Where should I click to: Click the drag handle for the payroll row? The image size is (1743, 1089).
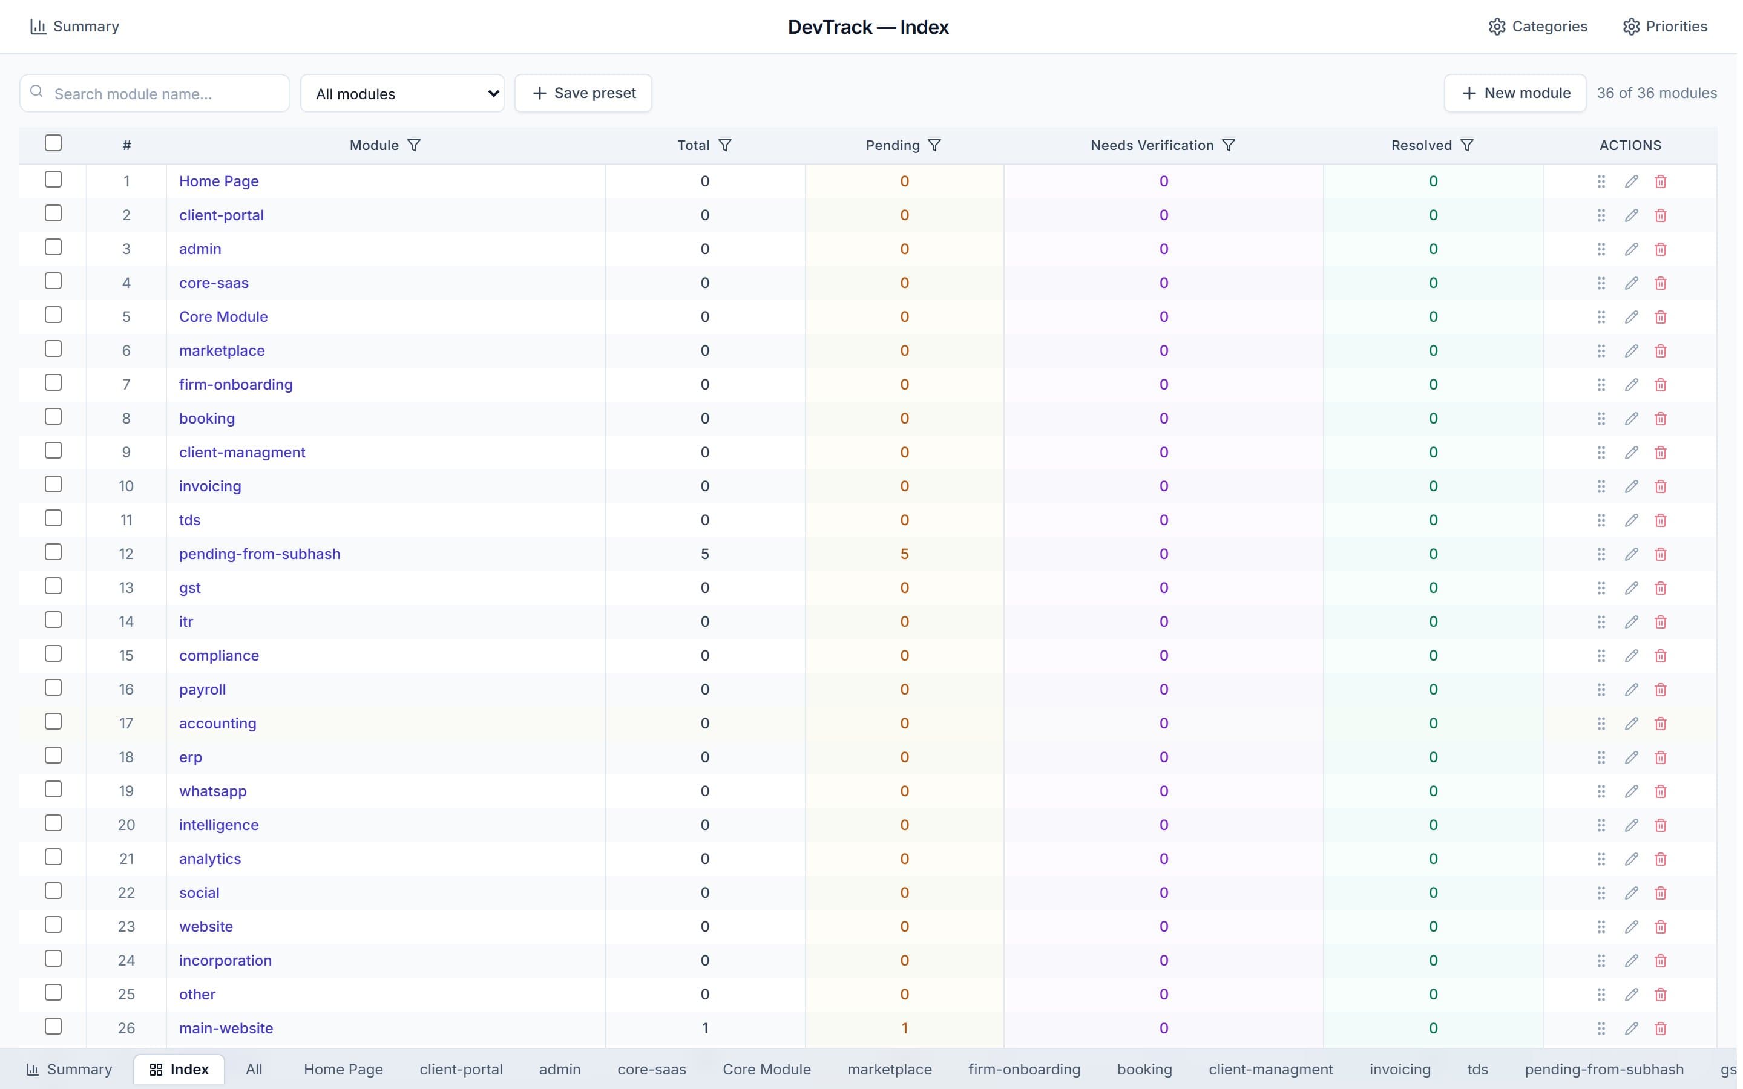coord(1600,689)
